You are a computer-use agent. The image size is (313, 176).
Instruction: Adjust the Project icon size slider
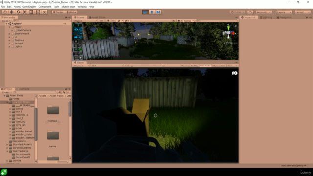tap(63, 162)
